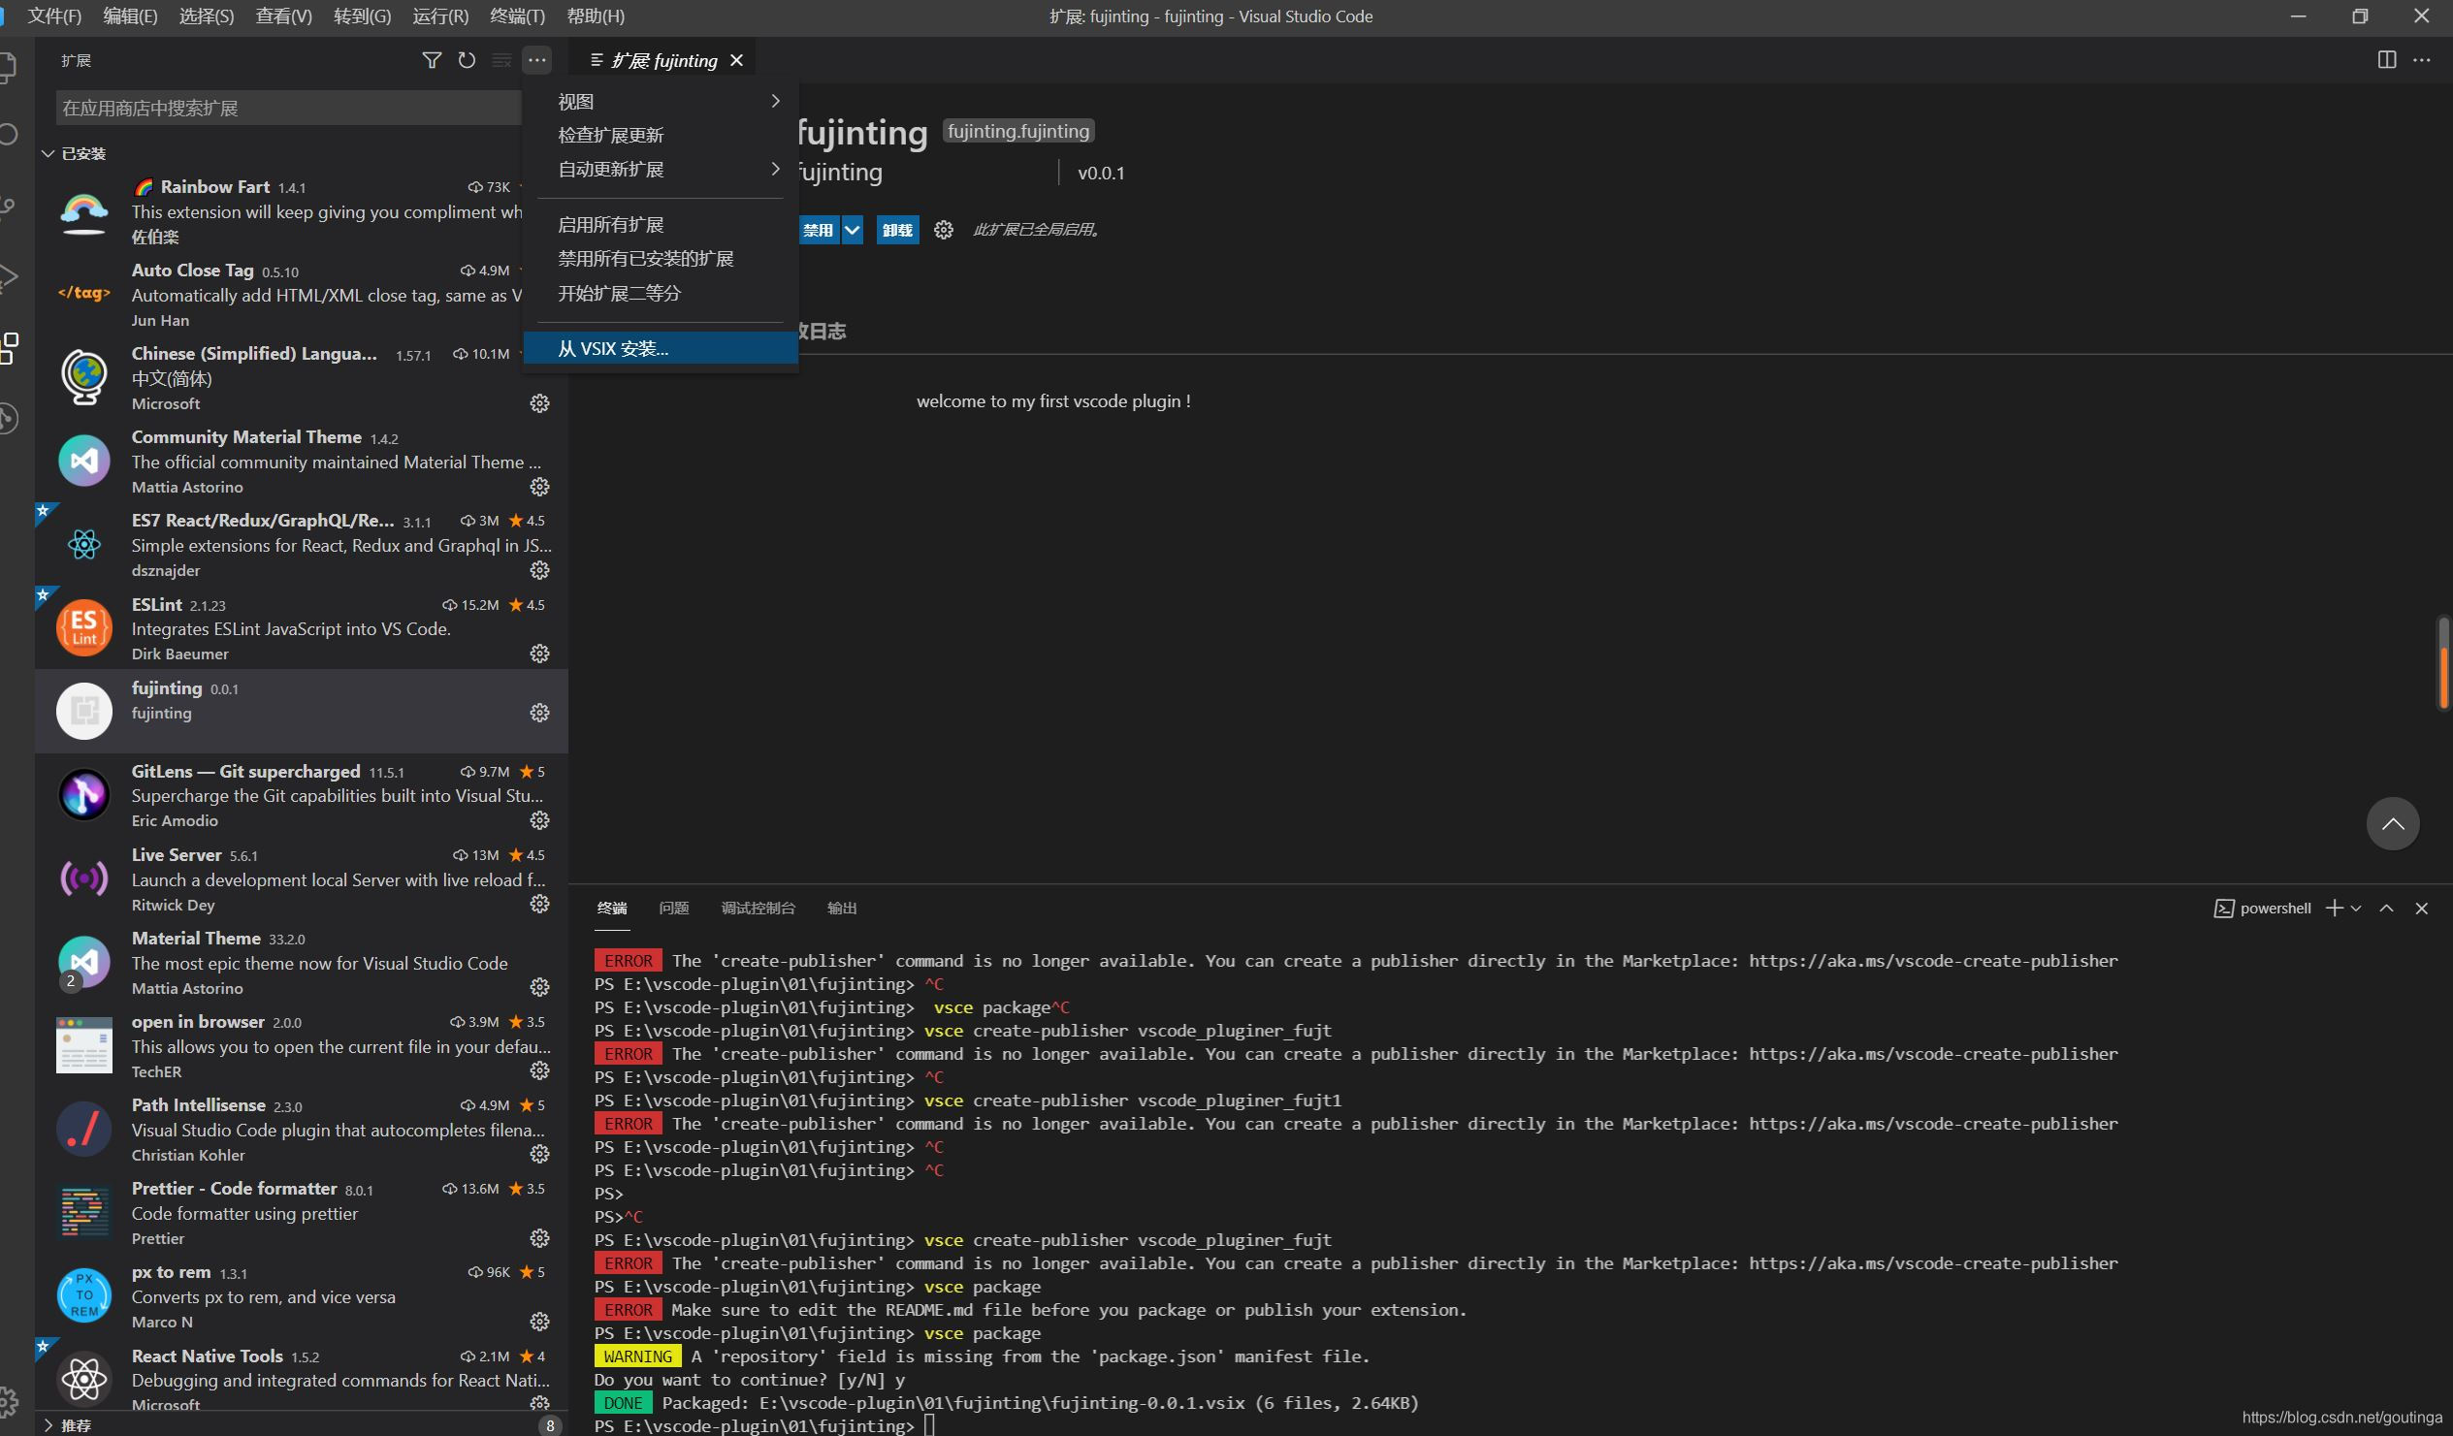Open Explorer in activity bar

pyautogui.click(x=9, y=66)
